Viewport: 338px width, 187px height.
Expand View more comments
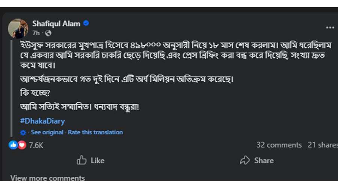point(47,178)
